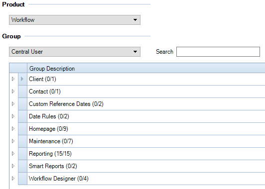Click the row header cell beside Contact
Image resolution: width=265 pixels, height=189 pixels.
(22, 92)
